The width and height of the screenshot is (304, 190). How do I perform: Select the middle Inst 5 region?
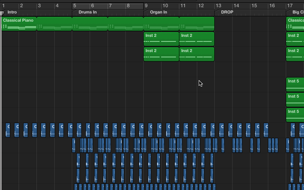pos(295,100)
